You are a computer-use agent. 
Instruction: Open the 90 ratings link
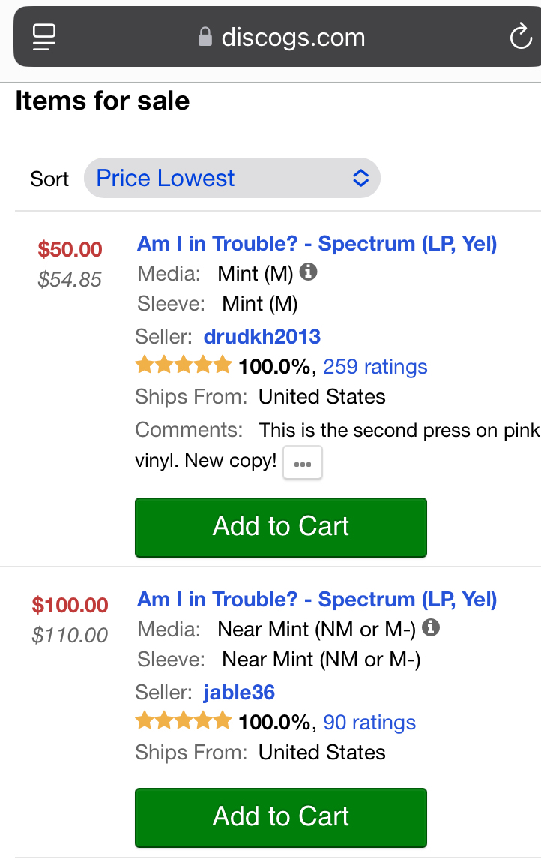(x=369, y=723)
